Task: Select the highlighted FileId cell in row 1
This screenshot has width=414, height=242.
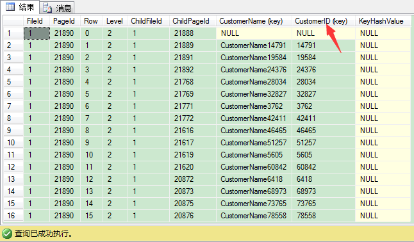Action: 37,33
